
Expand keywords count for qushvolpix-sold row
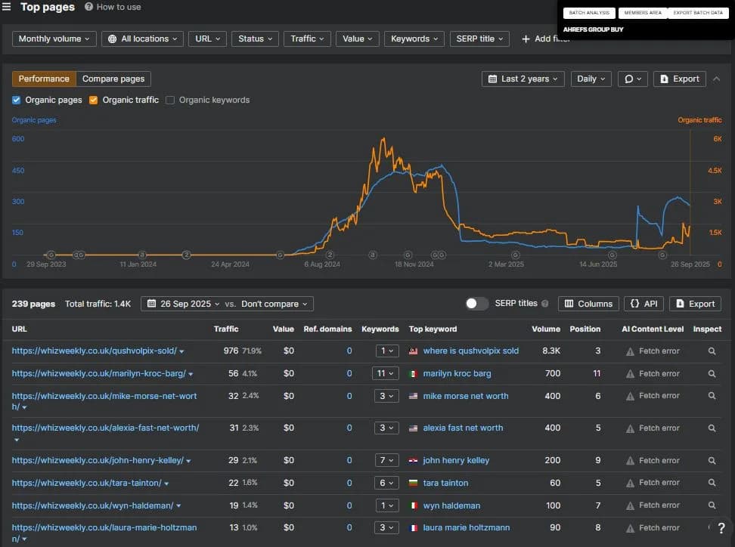386,351
